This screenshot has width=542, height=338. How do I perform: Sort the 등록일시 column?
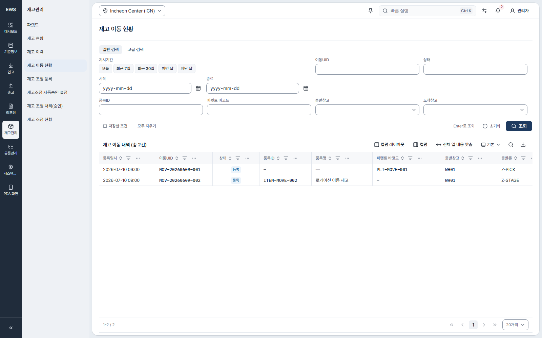[x=121, y=158]
